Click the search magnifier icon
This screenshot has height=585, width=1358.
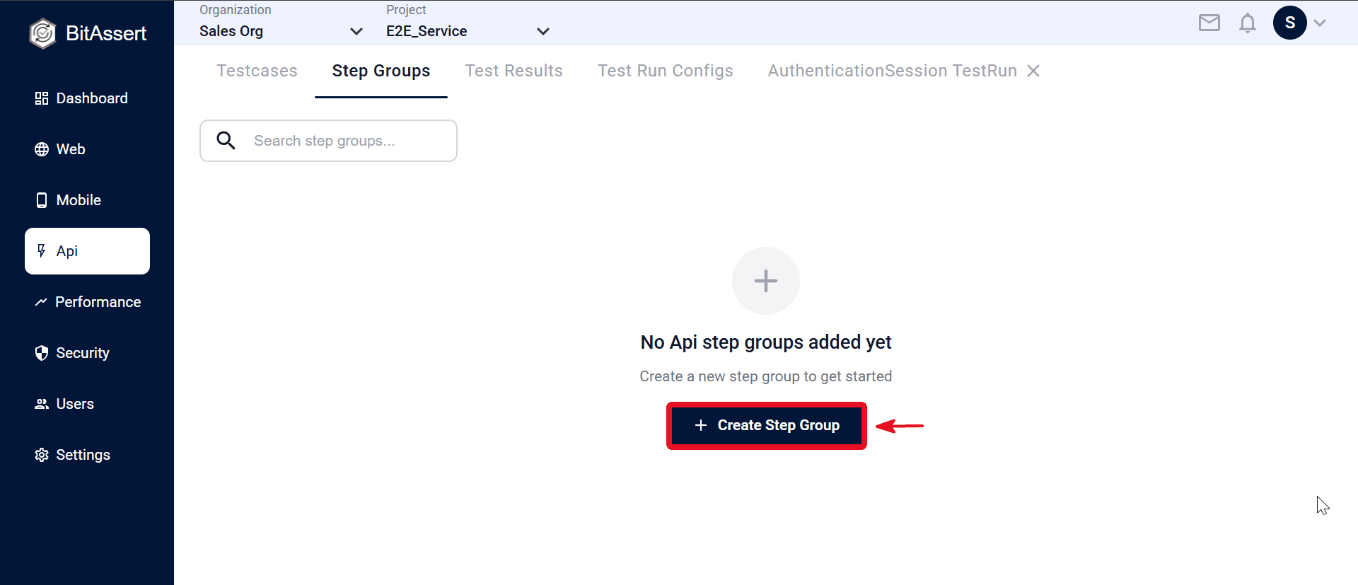coord(226,141)
